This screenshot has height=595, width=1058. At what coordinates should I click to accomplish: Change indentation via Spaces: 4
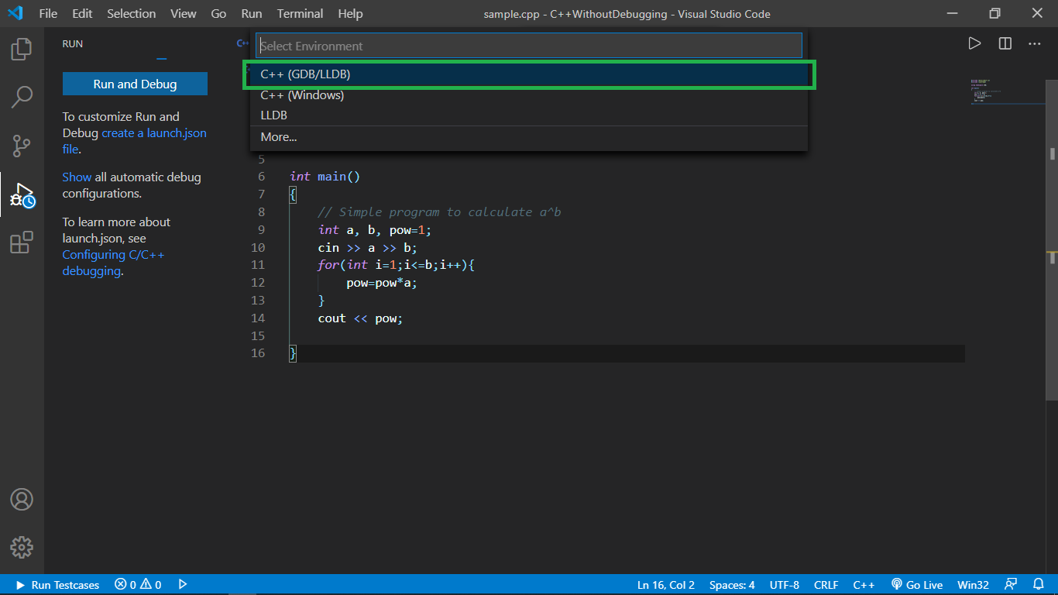click(x=732, y=585)
